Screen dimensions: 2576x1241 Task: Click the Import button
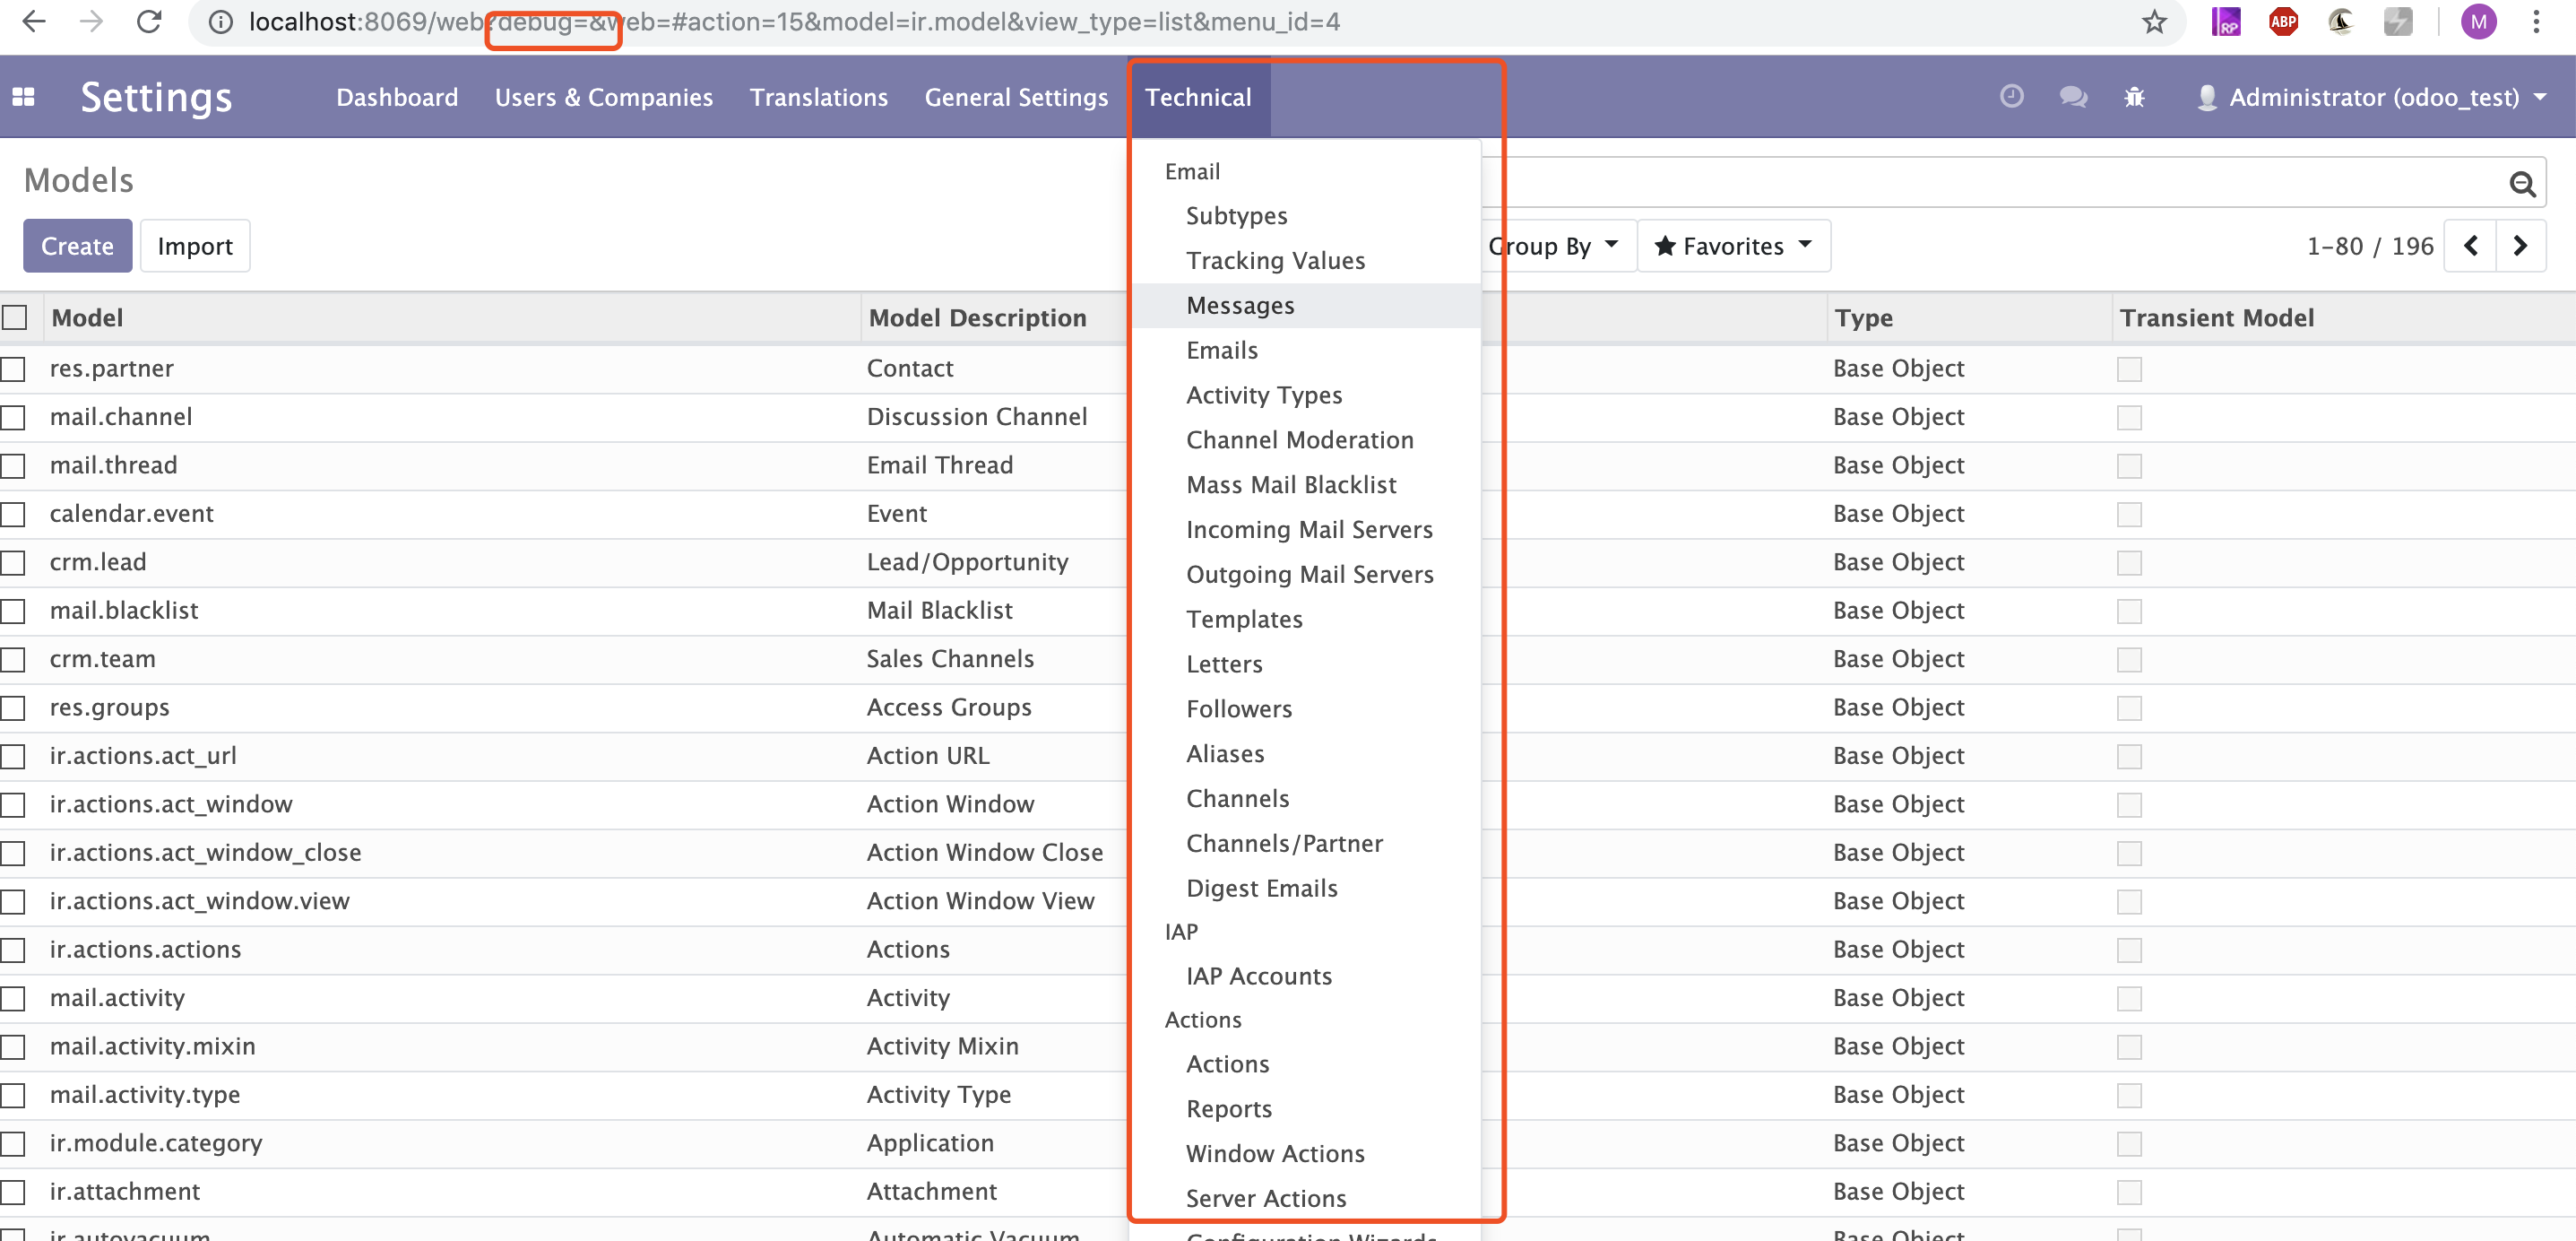click(x=195, y=247)
